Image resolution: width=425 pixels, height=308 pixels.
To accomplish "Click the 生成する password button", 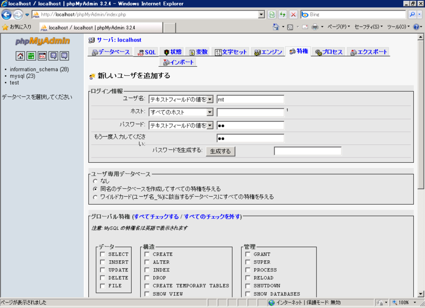I will click(222, 151).
